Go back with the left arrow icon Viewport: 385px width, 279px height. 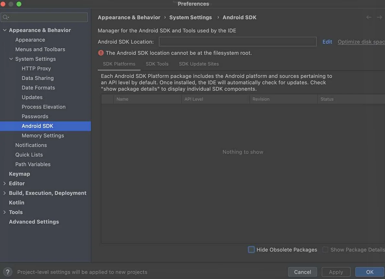click(x=368, y=17)
